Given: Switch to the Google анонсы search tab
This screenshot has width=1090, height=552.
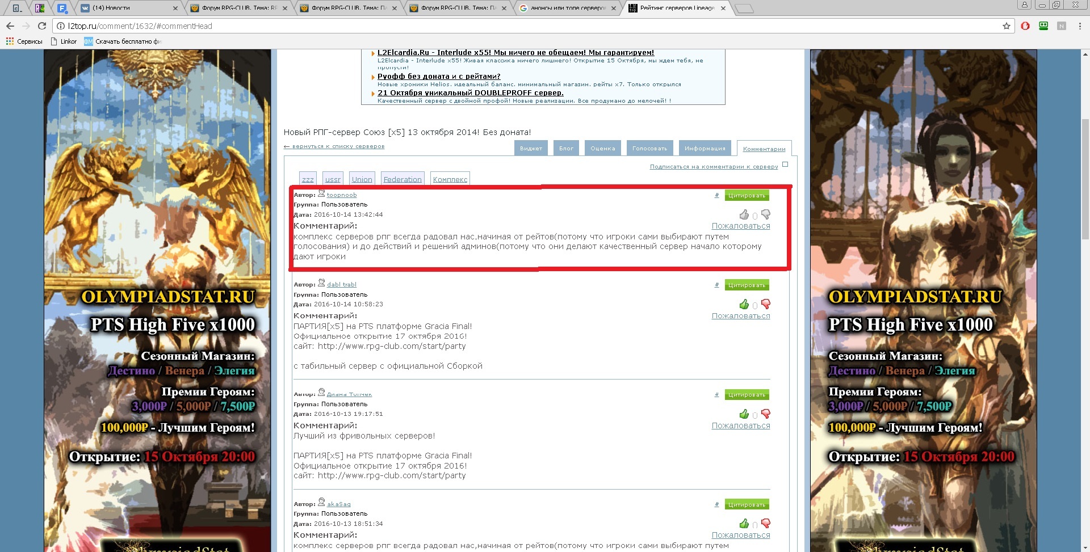Looking at the screenshot, I should click(568, 8).
